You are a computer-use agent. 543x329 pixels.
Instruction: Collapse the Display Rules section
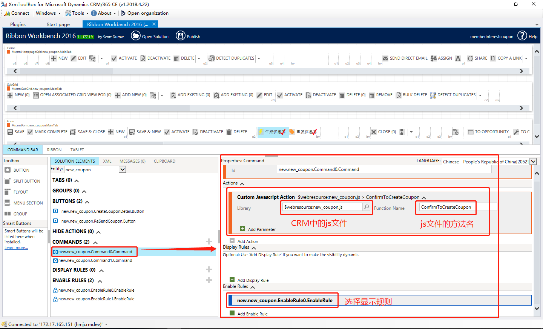(254, 248)
